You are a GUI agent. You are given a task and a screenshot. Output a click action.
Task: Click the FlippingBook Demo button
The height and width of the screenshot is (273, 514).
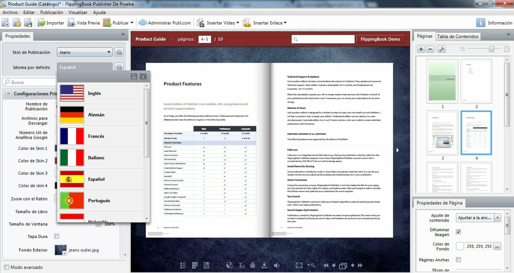pyautogui.click(x=380, y=39)
